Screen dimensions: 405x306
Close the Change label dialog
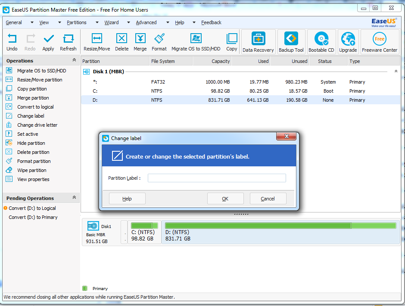pyautogui.click(x=286, y=136)
